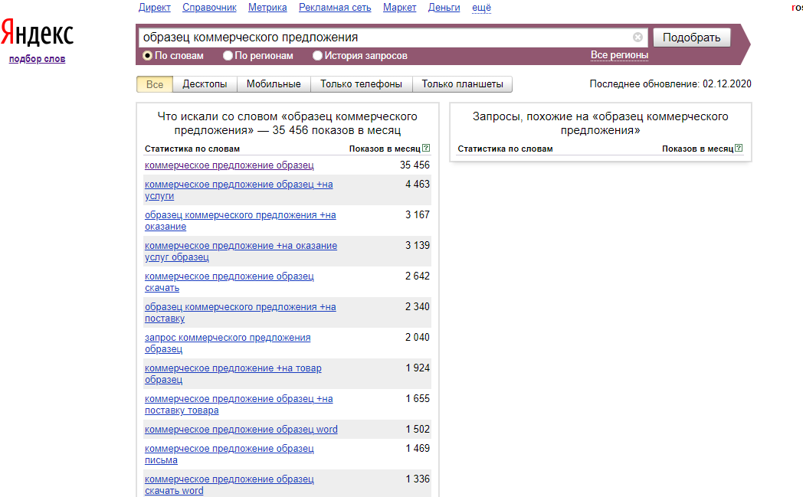The image size is (803, 497).
Task: Click the value '3 167' in results
Action: (x=418, y=215)
